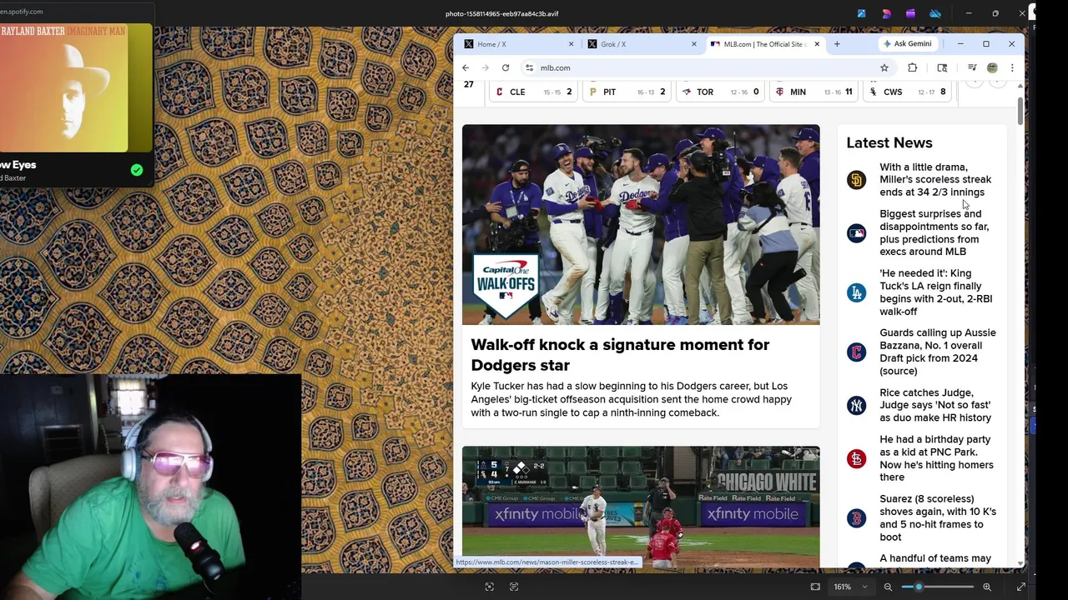This screenshot has width=1068, height=600.
Task: Click the OneDrive cloud icon in photo viewer
Action: pyautogui.click(x=935, y=13)
